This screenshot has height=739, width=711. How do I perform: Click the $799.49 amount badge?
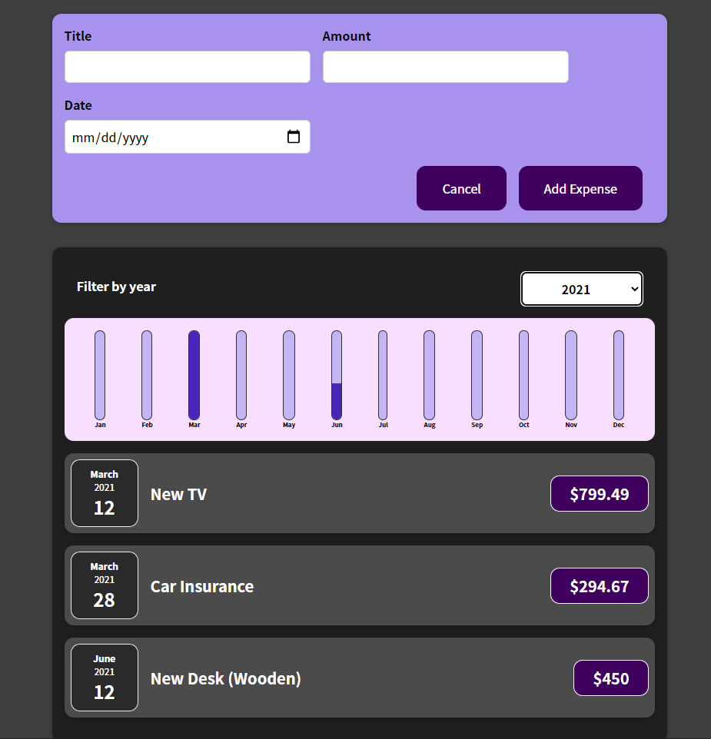coord(599,494)
